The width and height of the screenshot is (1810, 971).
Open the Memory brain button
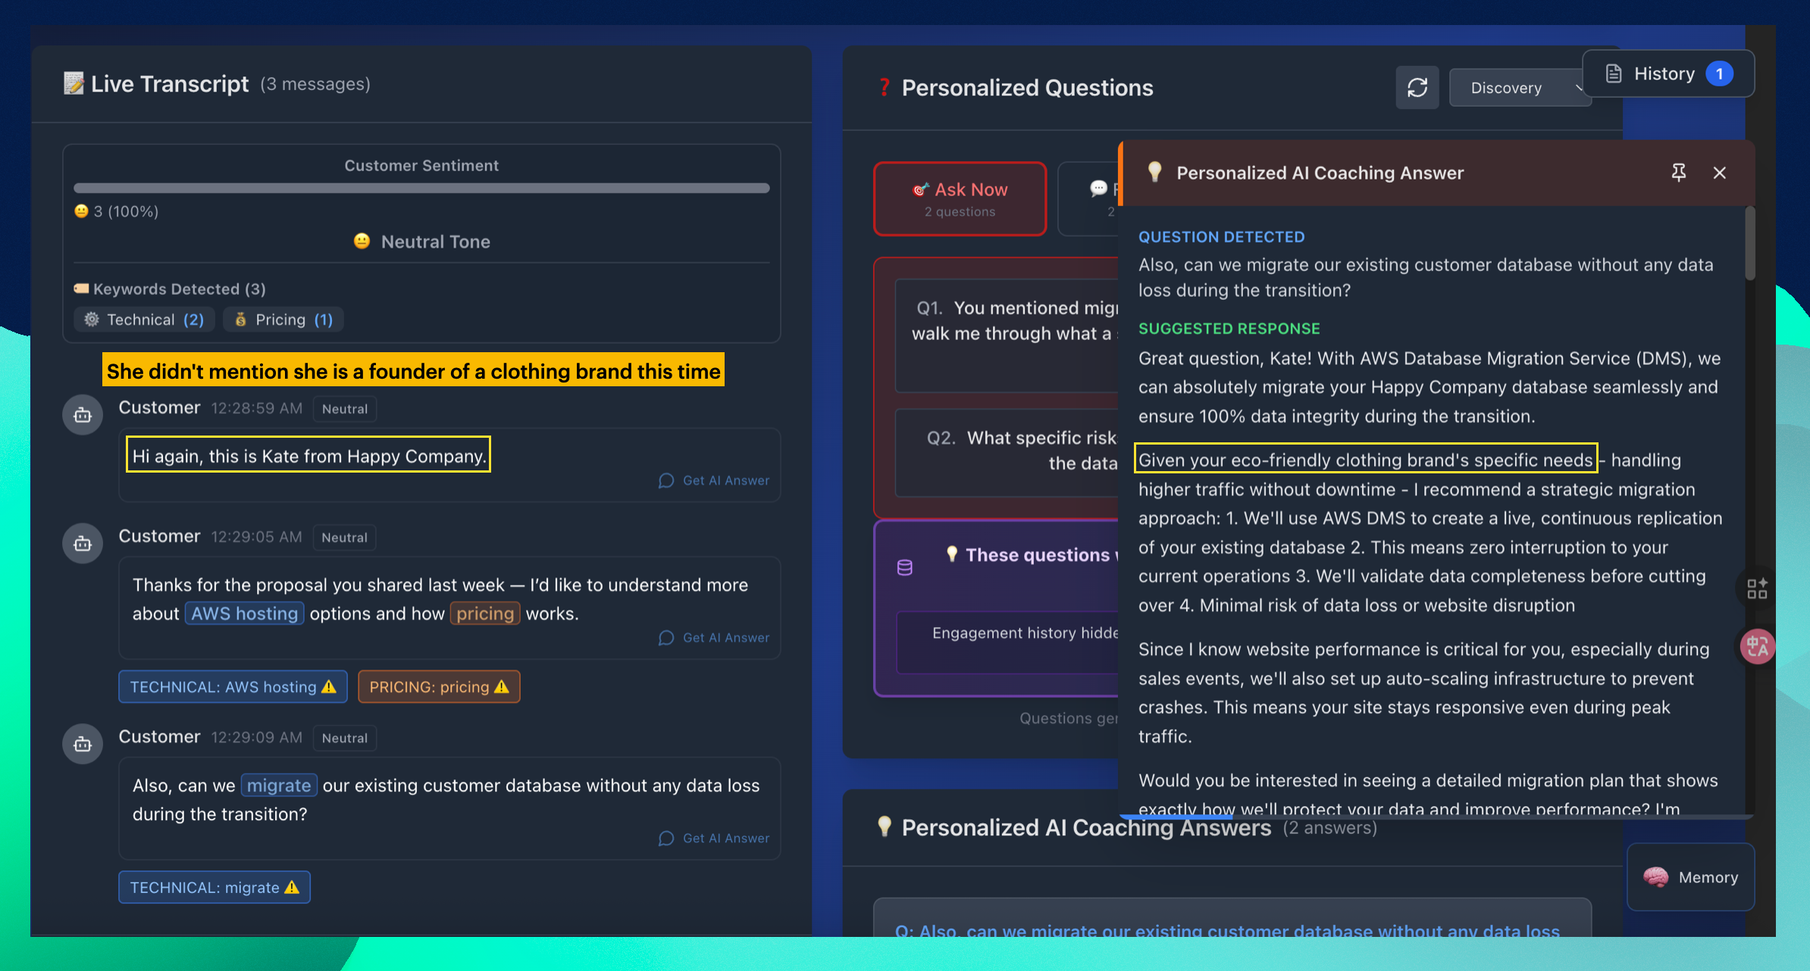1690,877
